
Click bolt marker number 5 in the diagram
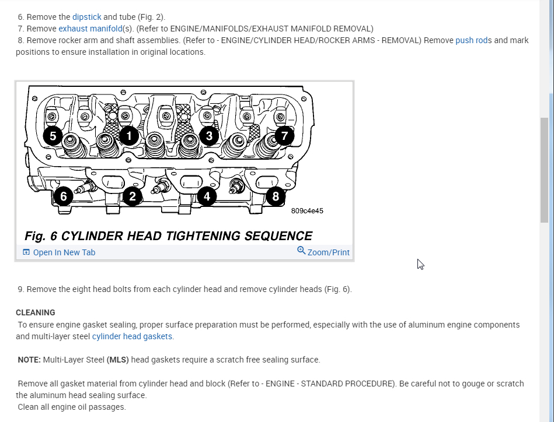coord(53,136)
